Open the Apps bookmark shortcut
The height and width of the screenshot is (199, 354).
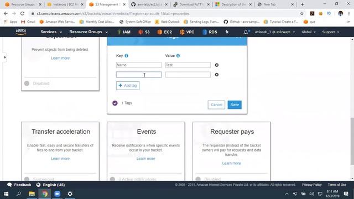[x=10, y=22]
